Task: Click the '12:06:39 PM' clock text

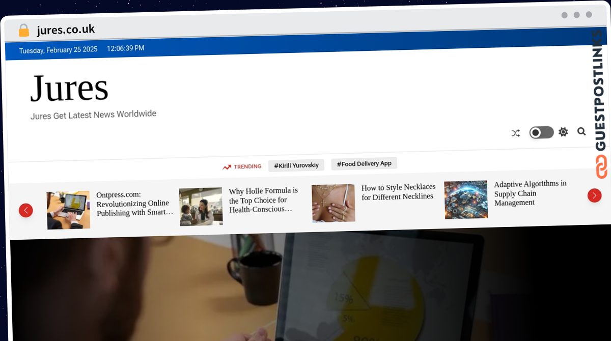Action: [125, 48]
